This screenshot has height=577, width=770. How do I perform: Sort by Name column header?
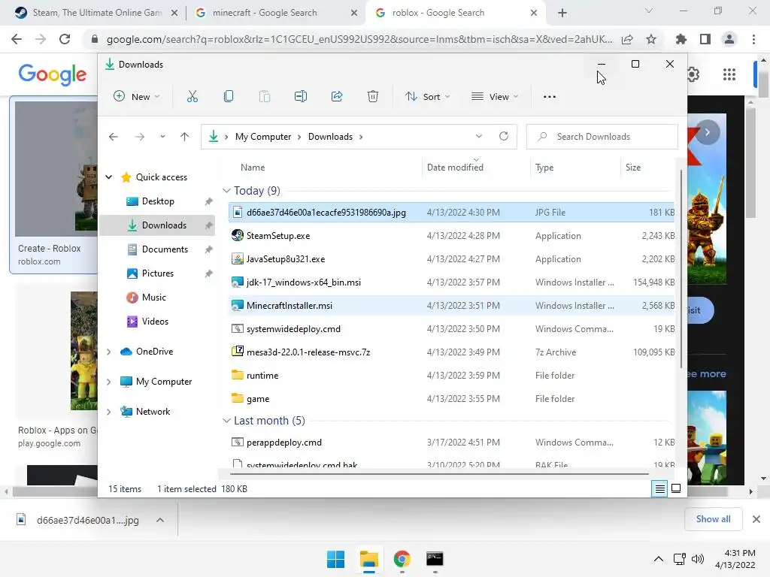[x=253, y=168]
